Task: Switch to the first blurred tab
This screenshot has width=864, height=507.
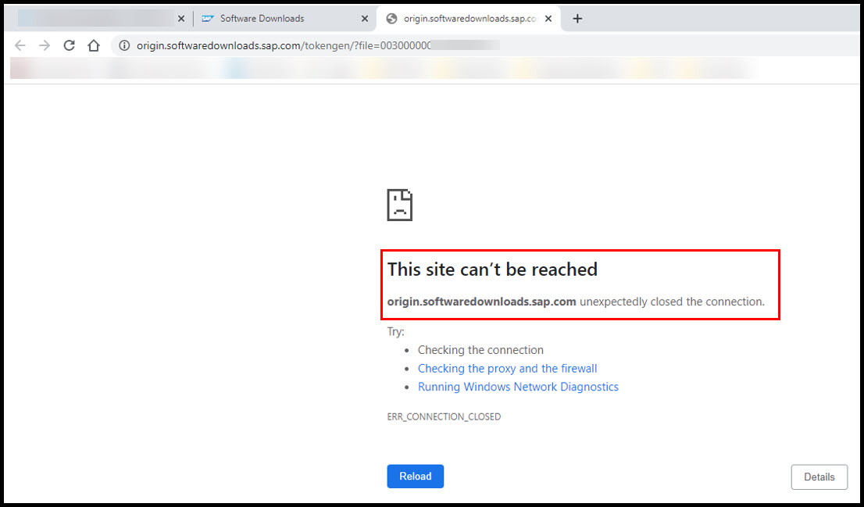Action: (99, 19)
